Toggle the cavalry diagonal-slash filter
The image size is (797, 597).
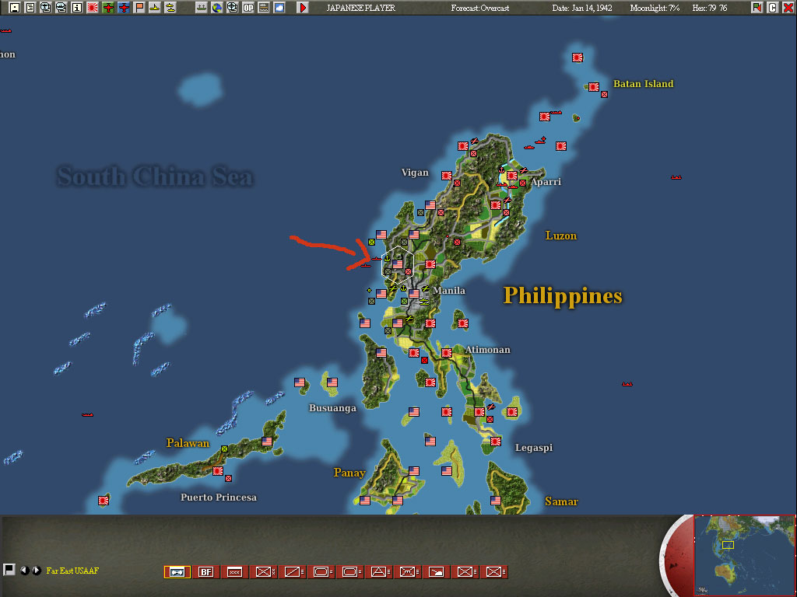tap(293, 572)
